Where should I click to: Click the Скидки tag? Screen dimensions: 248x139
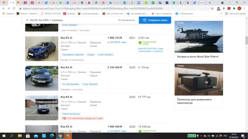tap(91, 55)
